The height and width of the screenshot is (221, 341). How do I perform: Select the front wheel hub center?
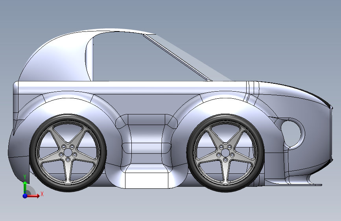pyautogui.click(x=225, y=152)
